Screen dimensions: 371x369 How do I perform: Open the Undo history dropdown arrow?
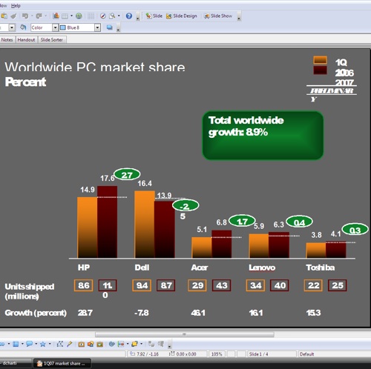click(32, 16)
